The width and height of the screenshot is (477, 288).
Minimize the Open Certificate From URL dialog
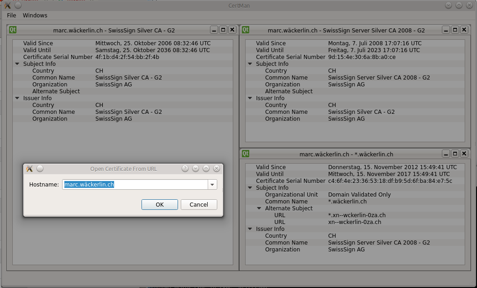(196, 169)
